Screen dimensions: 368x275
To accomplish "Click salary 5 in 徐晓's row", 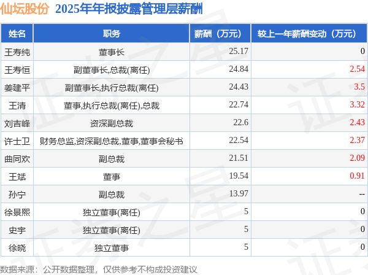I will click(x=246, y=247).
